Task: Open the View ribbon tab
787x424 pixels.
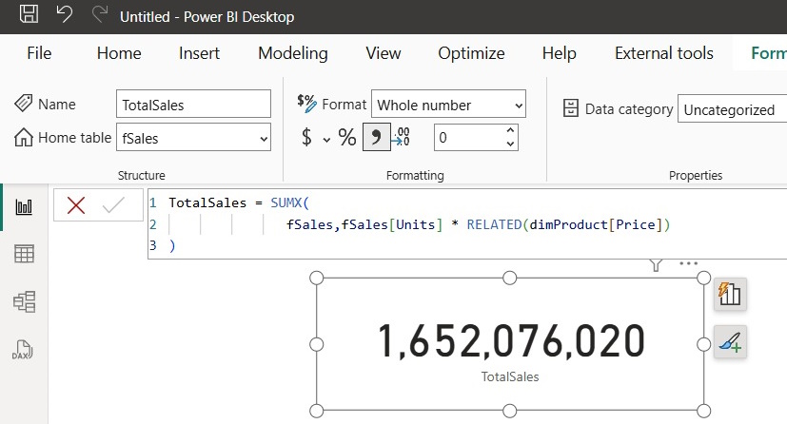Action: [384, 53]
